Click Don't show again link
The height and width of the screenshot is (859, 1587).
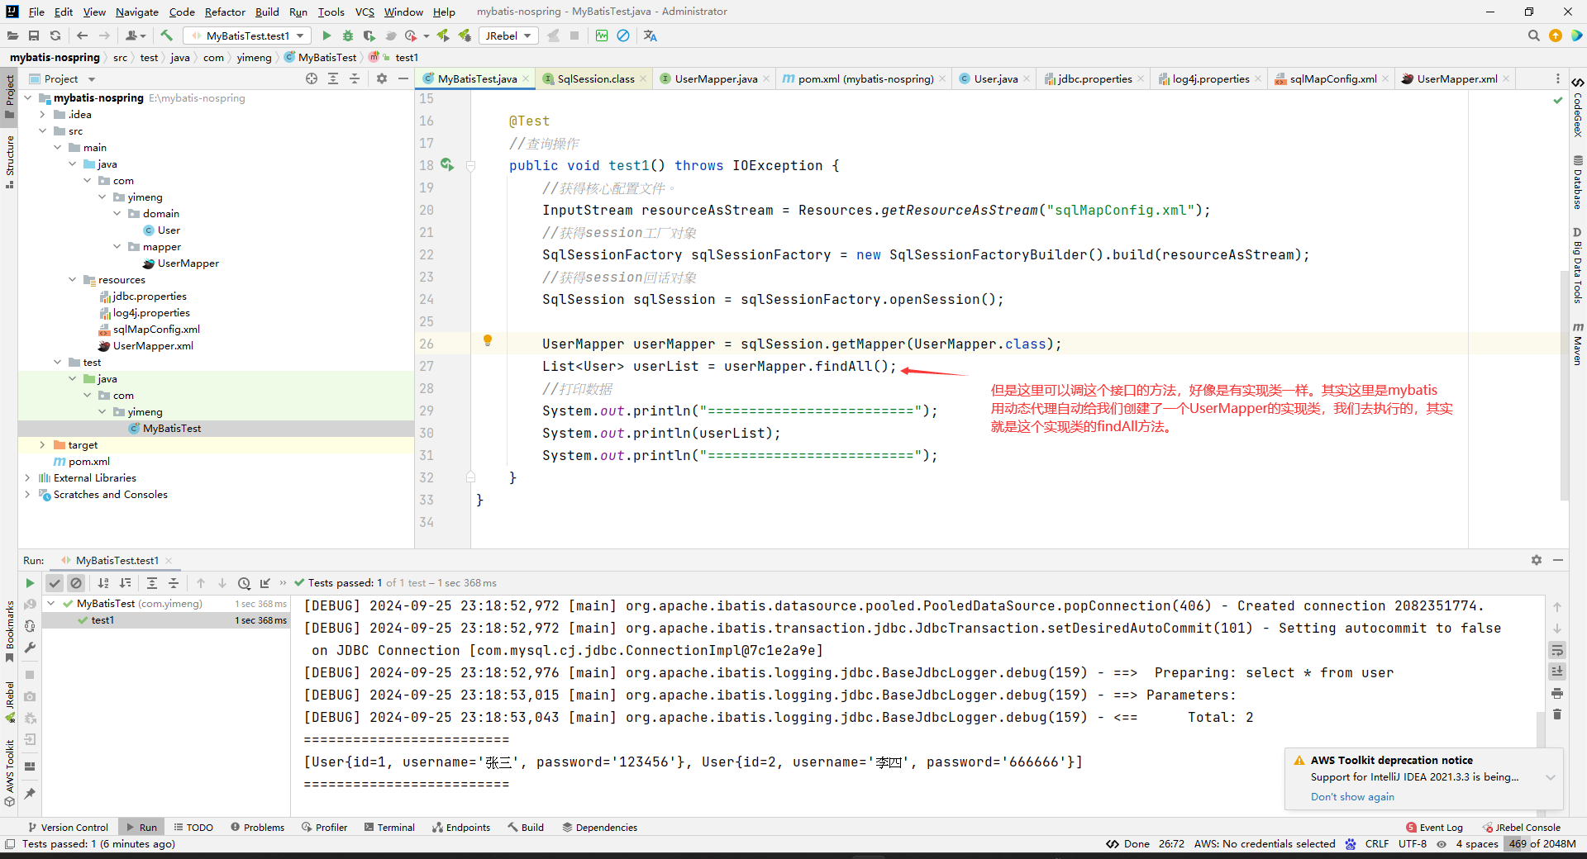point(1352,797)
